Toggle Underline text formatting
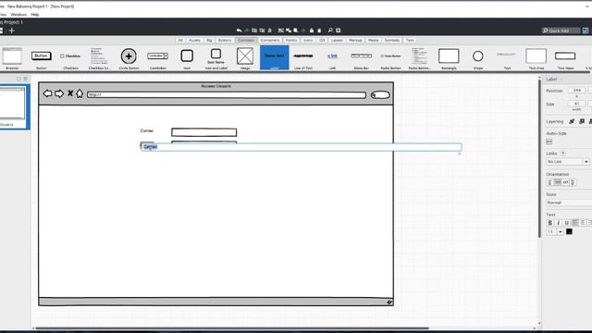 click(566, 223)
